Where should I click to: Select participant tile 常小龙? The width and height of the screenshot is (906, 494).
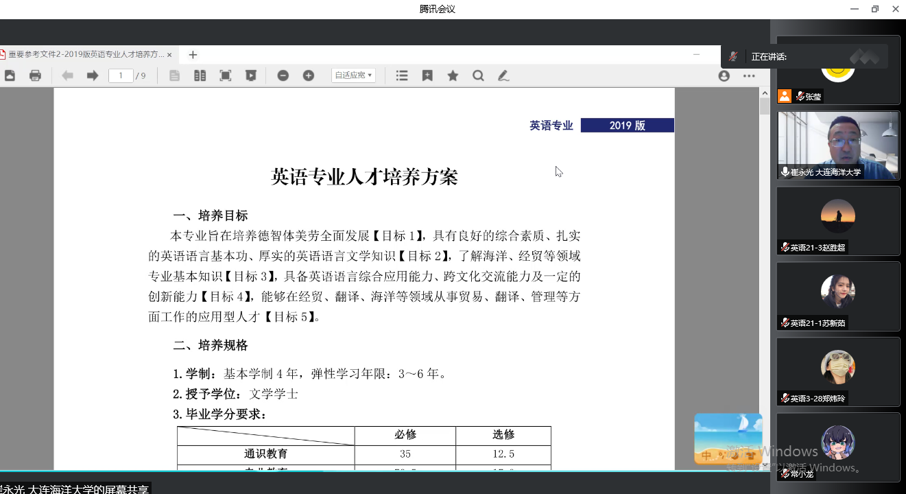[838, 447]
